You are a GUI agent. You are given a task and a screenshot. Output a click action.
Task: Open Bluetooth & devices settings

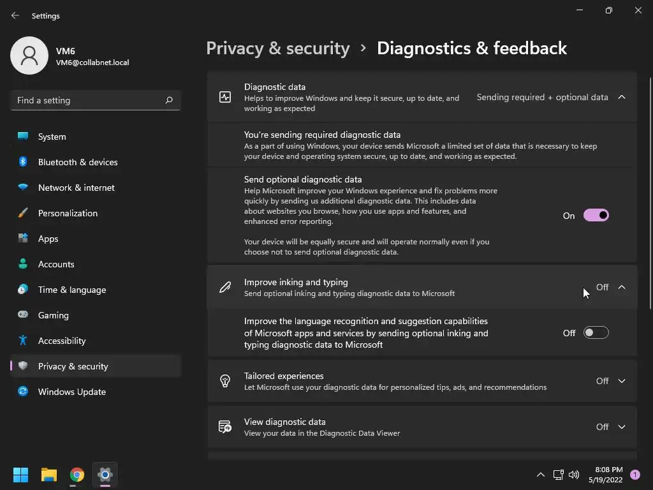point(78,162)
